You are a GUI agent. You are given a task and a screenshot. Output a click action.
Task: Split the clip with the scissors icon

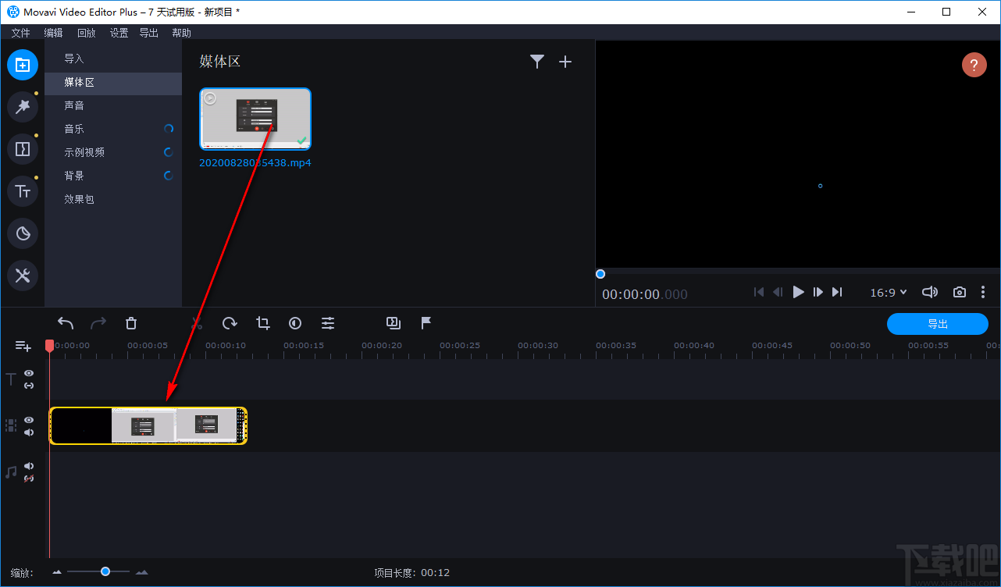click(x=197, y=323)
